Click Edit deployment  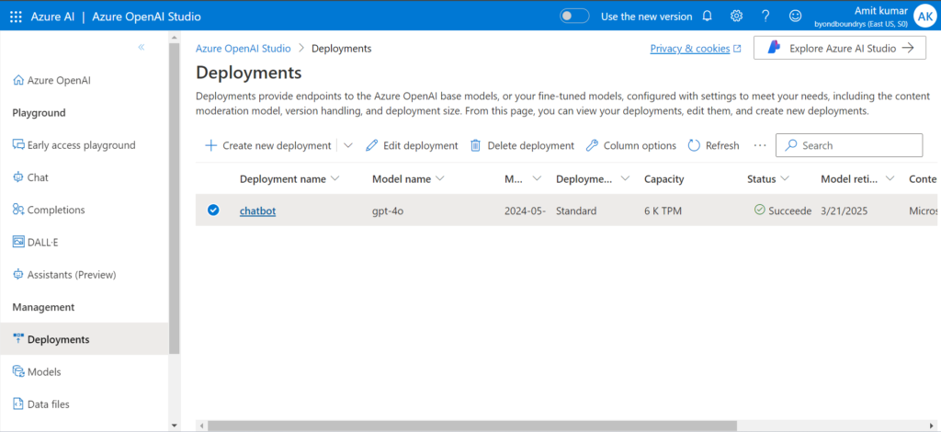(x=412, y=145)
